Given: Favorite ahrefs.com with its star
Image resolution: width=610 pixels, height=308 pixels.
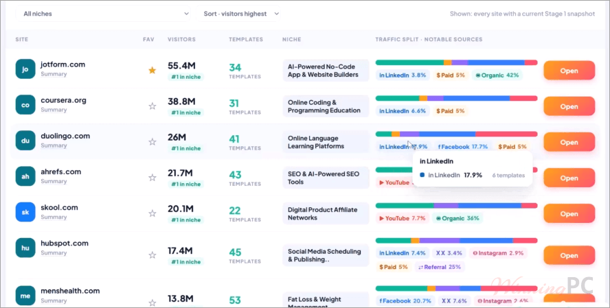Looking at the screenshot, I should [152, 178].
